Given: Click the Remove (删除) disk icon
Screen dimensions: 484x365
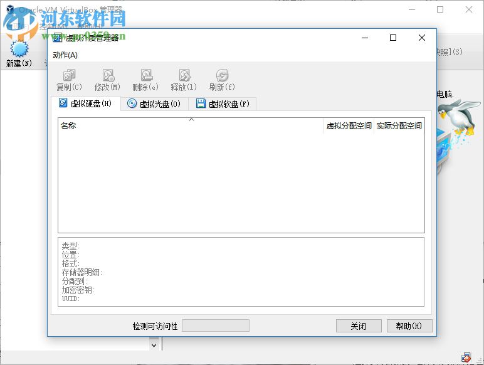Looking at the screenshot, I should [x=146, y=75].
